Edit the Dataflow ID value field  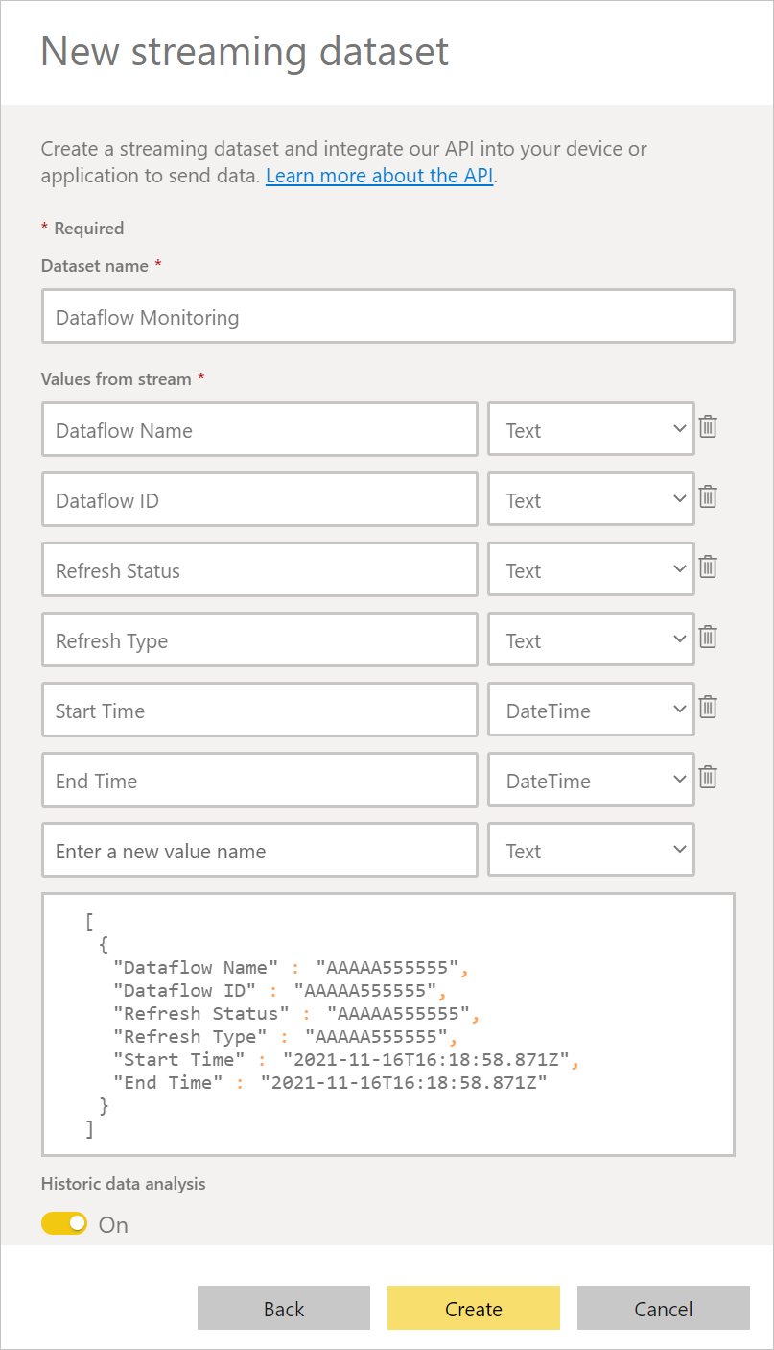260,499
